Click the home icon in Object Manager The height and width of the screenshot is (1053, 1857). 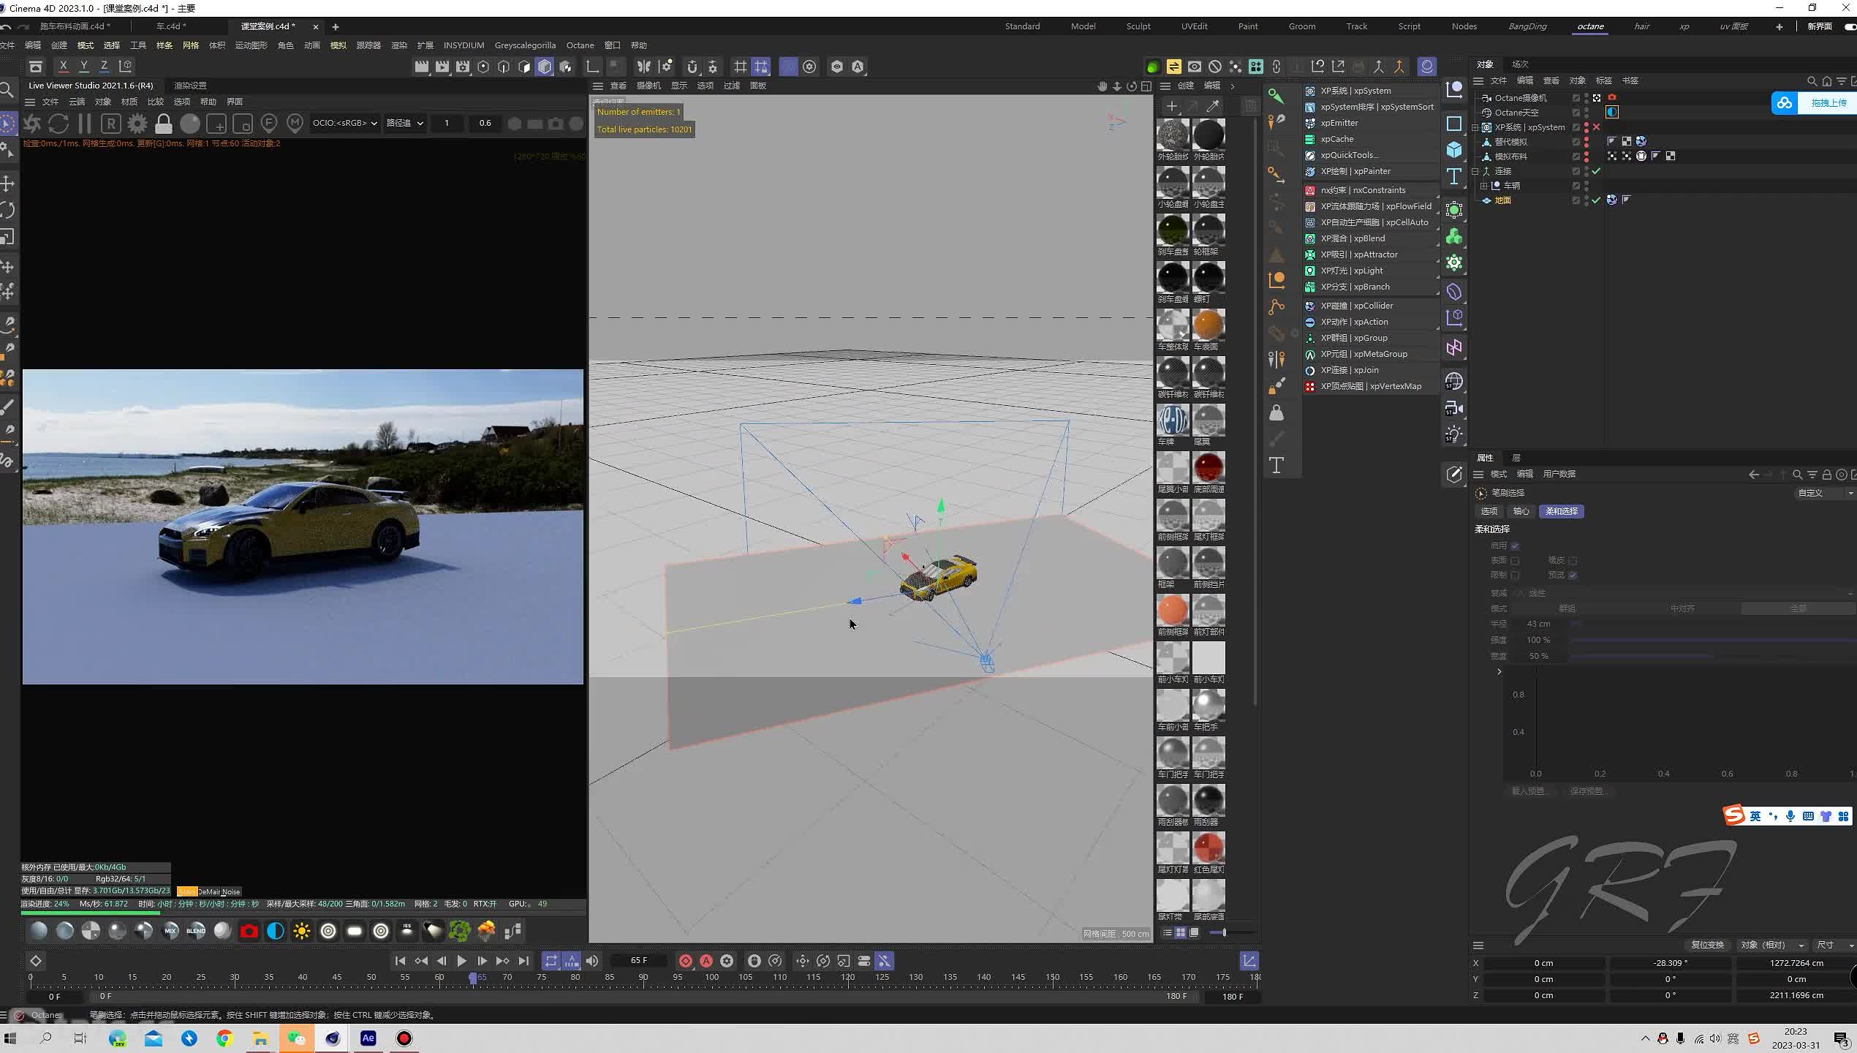pyautogui.click(x=1827, y=81)
